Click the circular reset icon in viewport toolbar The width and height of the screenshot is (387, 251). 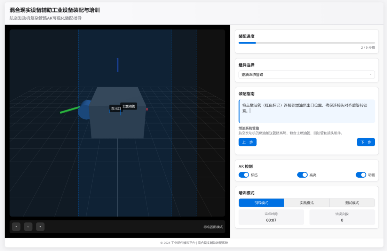click(x=16, y=227)
